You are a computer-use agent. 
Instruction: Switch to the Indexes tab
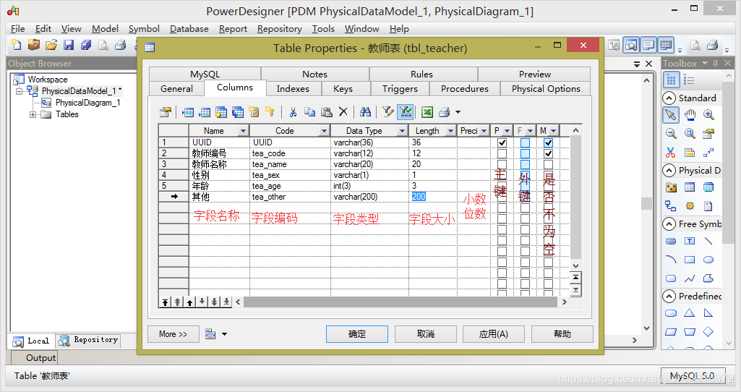[x=293, y=88]
